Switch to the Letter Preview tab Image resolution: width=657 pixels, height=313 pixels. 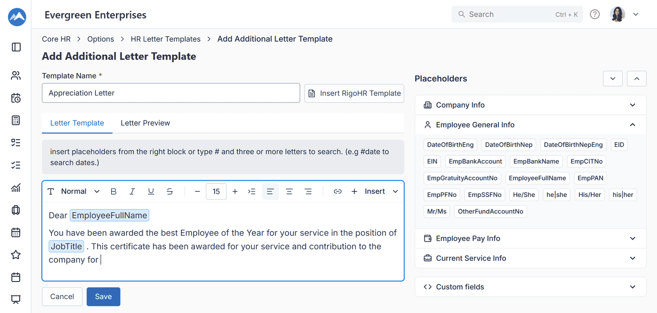145,123
